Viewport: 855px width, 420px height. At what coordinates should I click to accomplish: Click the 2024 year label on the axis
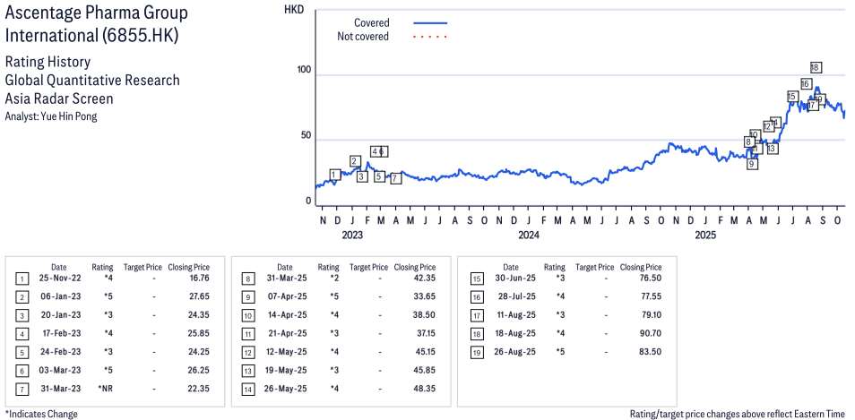tap(528, 236)
